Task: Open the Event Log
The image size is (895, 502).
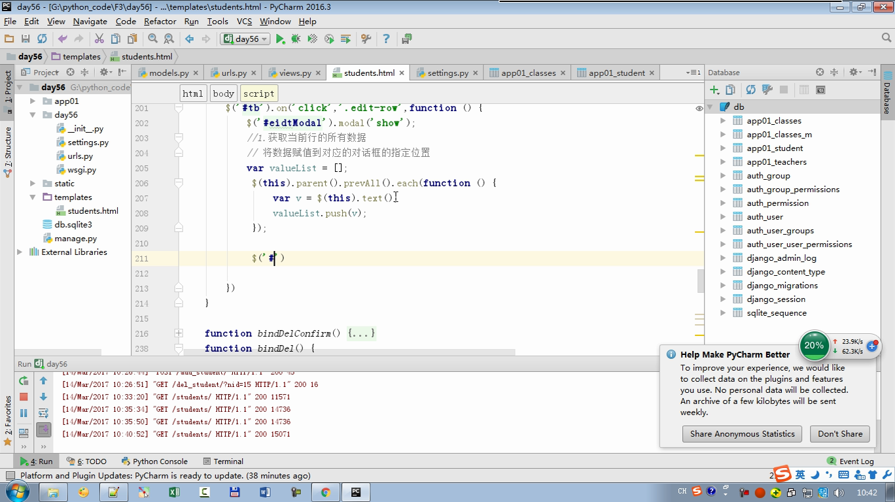Action: tap(851, 461)
